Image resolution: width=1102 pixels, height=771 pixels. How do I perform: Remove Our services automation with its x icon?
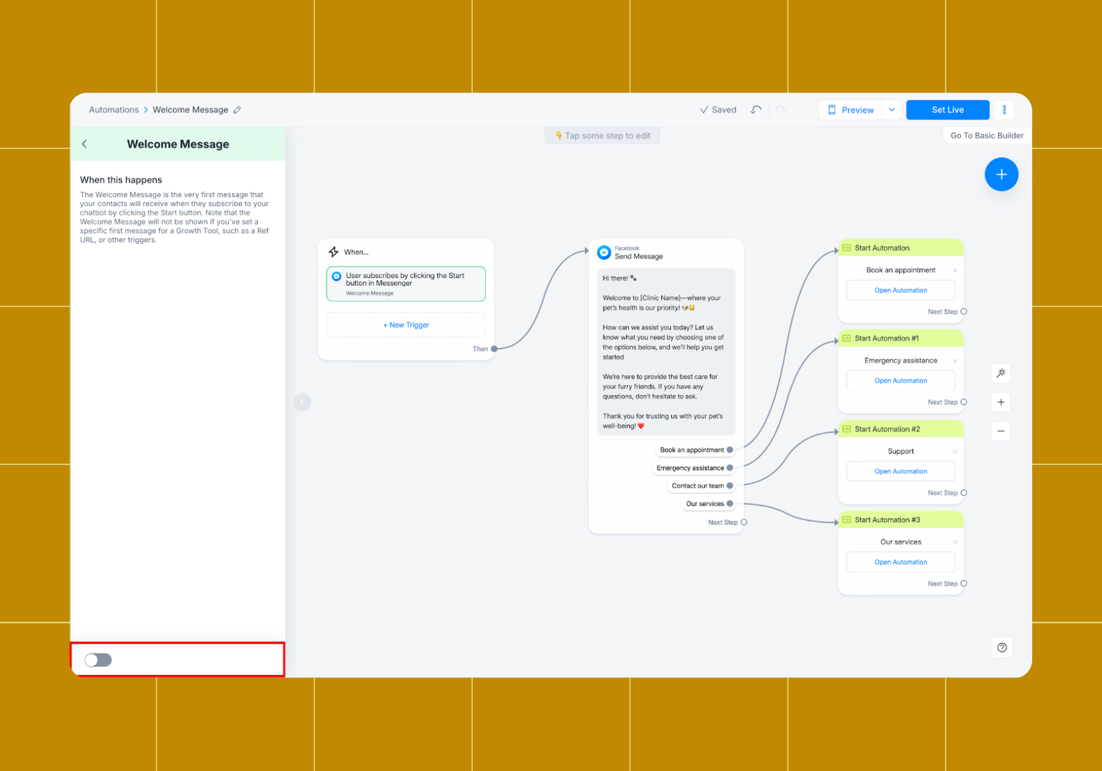click(x=955, y=542)
